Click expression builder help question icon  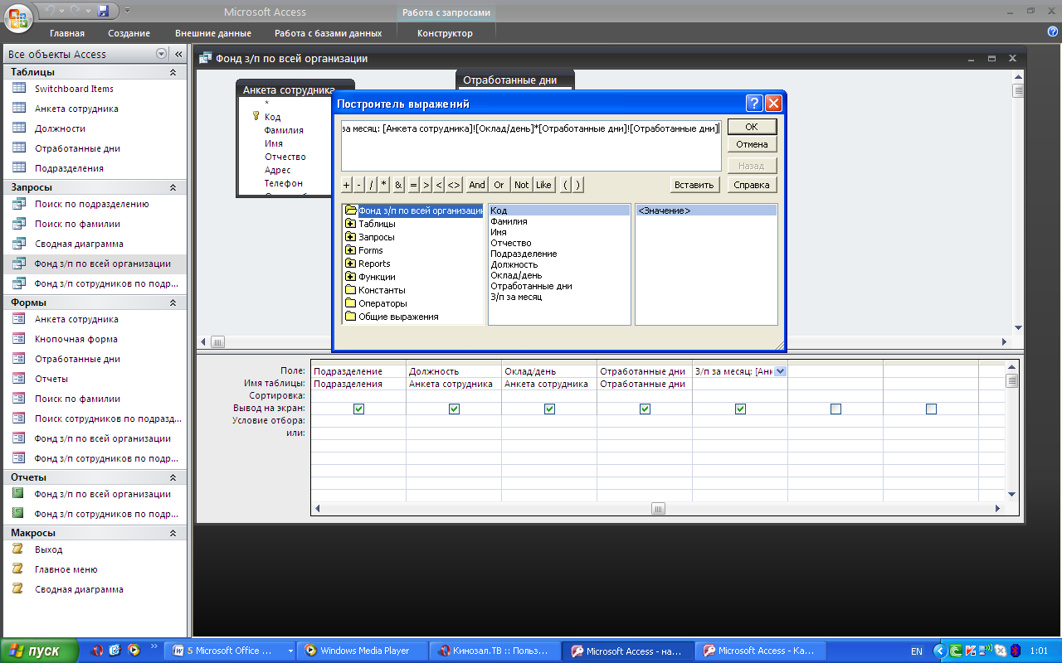tap(753, 104)
